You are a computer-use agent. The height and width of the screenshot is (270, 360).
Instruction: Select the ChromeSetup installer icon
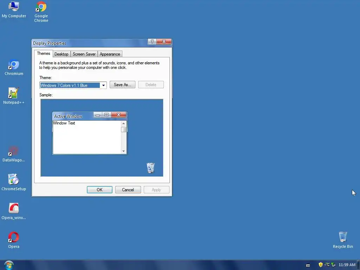[14, 182]
